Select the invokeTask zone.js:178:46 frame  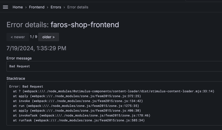[81, 116]
